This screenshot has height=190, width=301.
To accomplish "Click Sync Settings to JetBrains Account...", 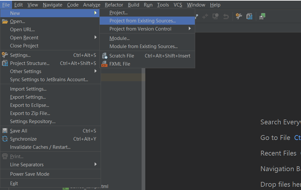I will click(50, 80).
